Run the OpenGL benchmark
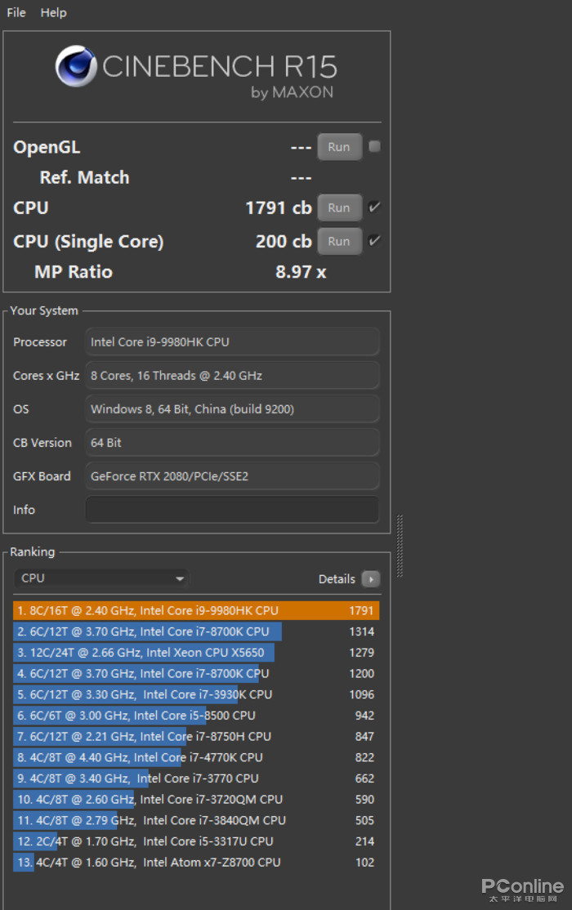 (x=339, y=147)
